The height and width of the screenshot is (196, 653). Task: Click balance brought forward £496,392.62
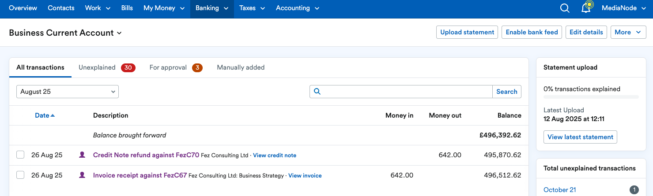pyautogui.click(x=500, y=135)
